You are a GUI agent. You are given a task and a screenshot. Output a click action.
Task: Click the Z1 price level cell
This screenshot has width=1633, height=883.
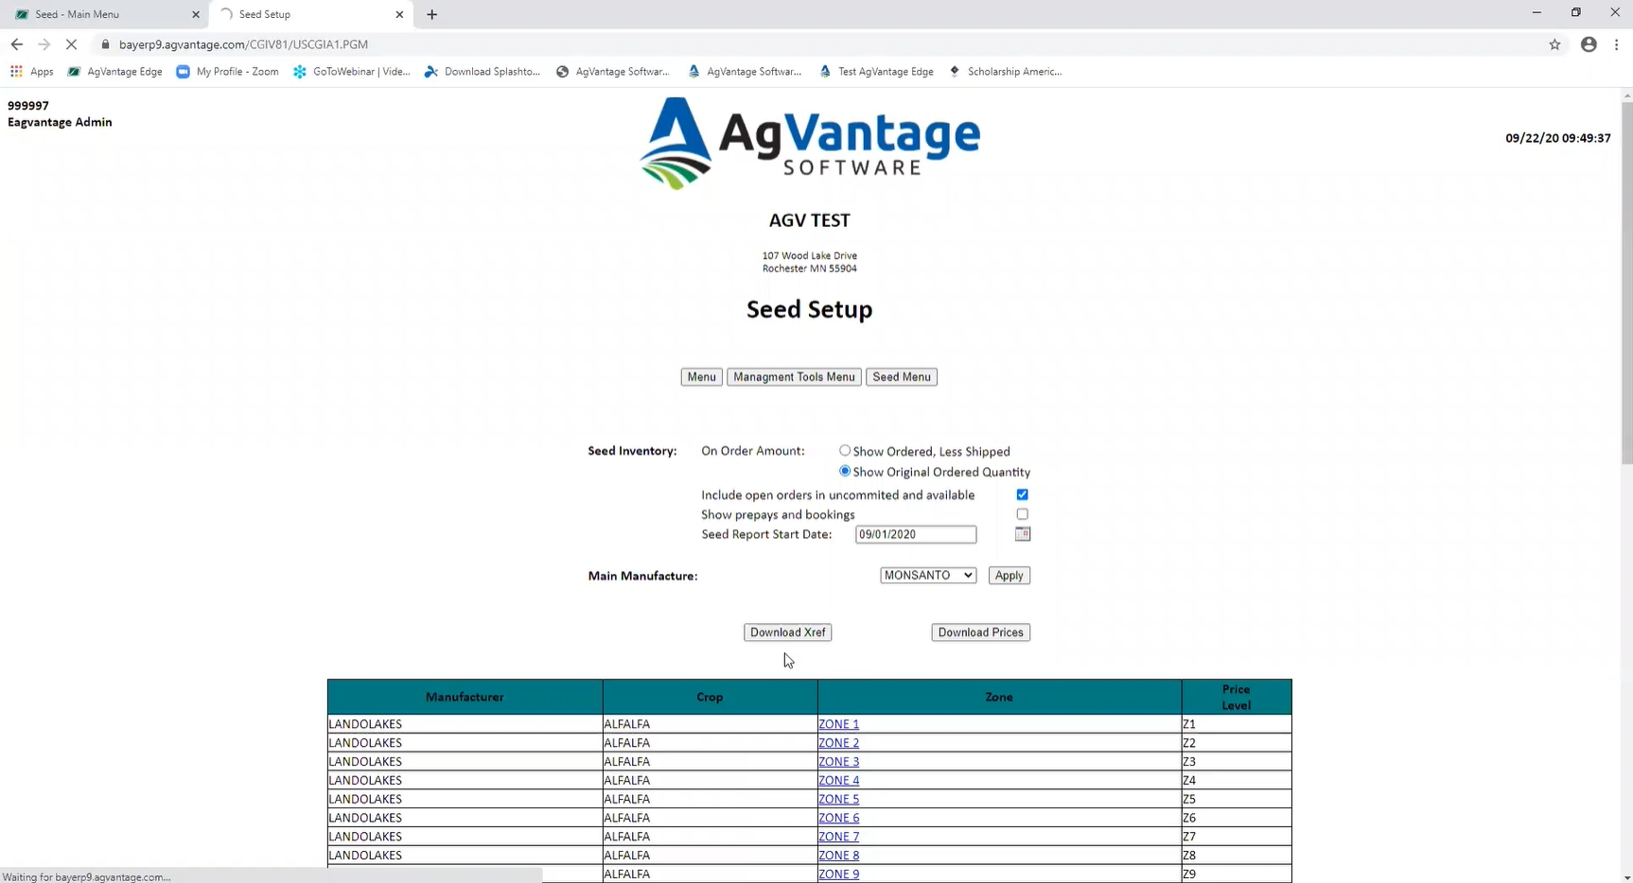(x=1236, y=724)
